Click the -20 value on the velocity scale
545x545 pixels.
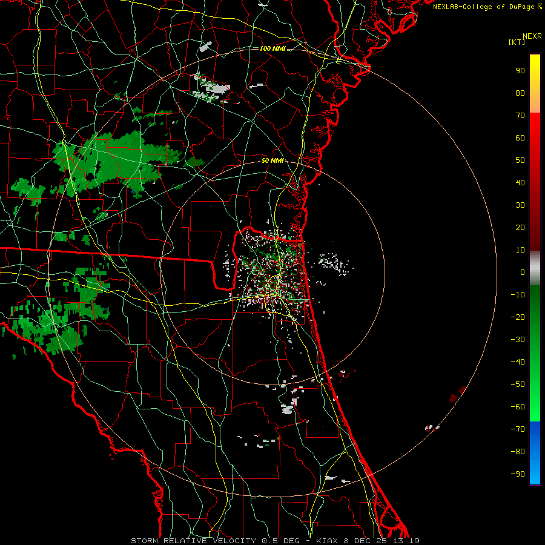click(x=518, y=317)
